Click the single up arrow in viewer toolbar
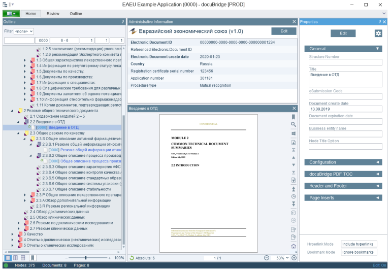The image size is (390, 271). pyautogui.click(x=293, y=158)
